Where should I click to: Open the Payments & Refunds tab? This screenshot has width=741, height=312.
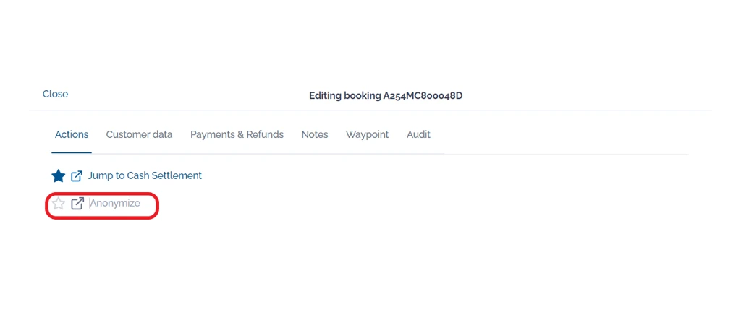point(237,135)
